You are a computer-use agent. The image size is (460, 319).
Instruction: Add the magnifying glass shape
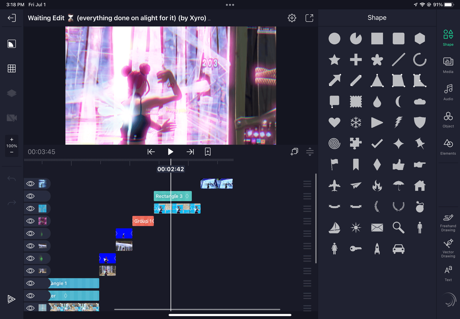[398, 227]
